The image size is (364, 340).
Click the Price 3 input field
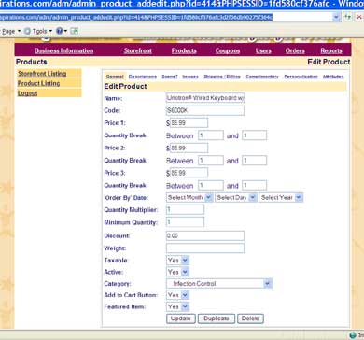(189, 173)
